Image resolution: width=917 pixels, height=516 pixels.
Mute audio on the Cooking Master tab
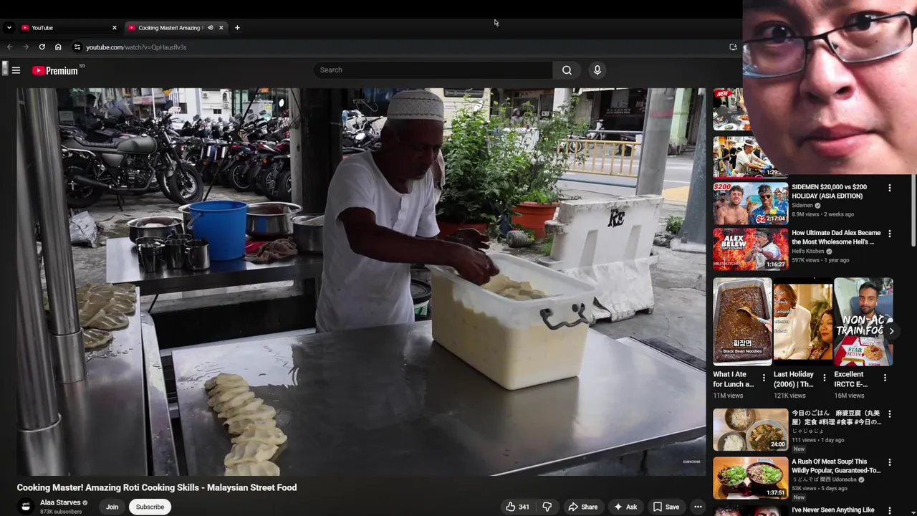[x=210, y=28]
